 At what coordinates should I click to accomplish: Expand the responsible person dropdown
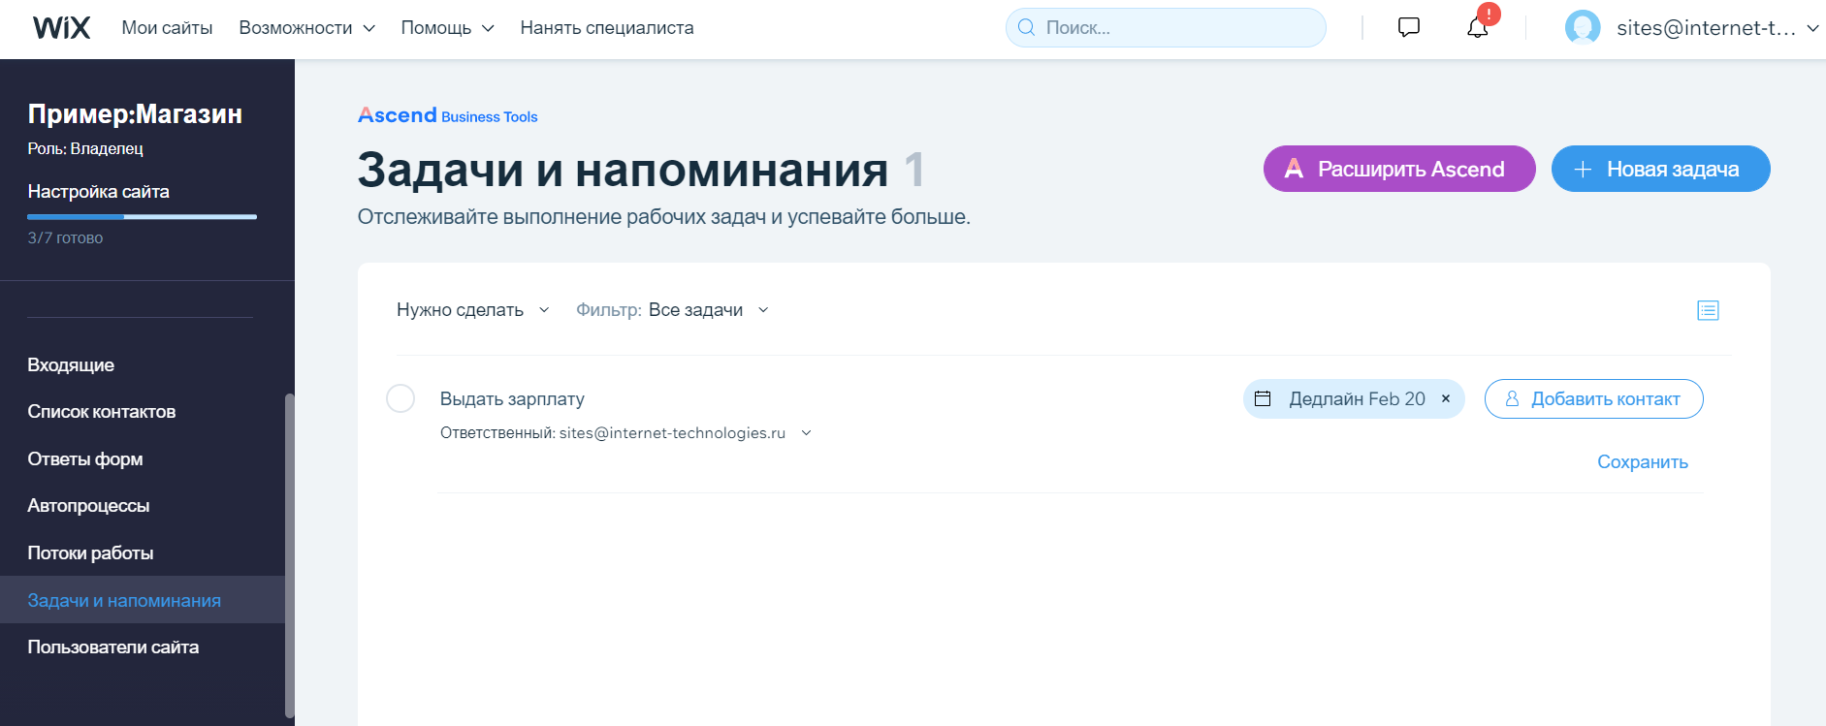[806, 433]
